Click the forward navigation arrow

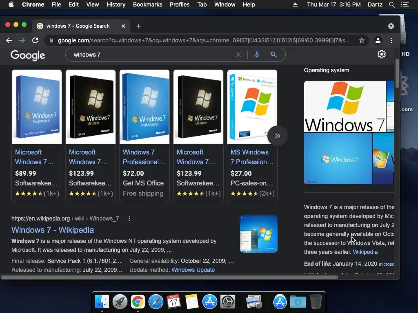tap(22, 40)
